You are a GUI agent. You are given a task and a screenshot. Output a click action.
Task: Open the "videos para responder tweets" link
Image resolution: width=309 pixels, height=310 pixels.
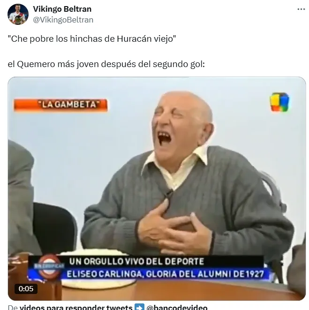point(76,307)
